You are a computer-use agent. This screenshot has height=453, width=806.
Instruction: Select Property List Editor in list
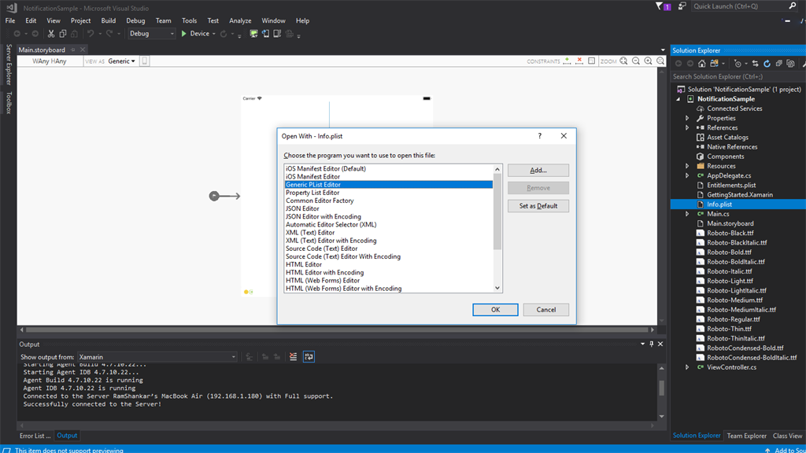pos(388,193)
